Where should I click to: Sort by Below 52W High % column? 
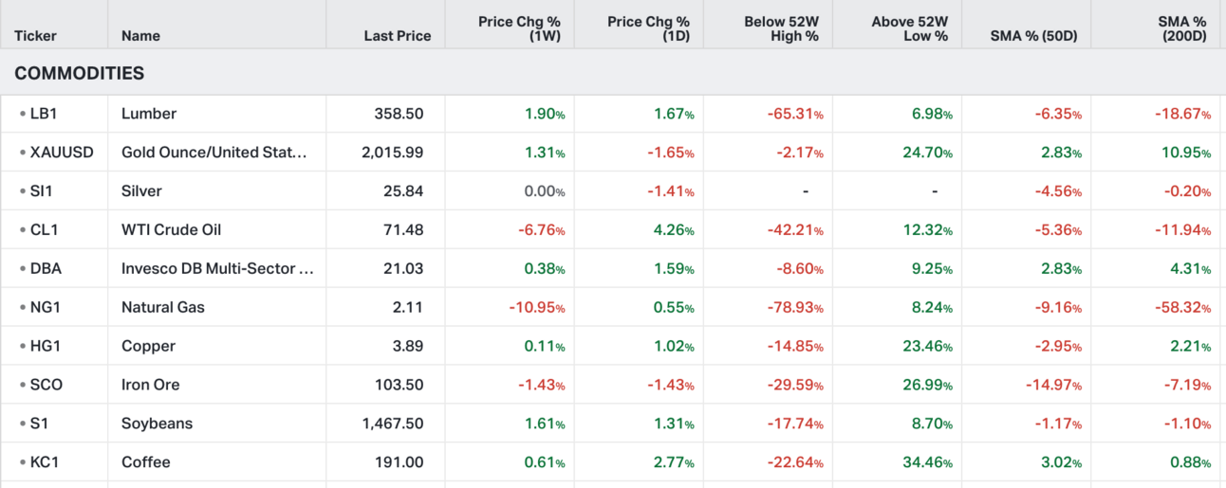click(778, 28)
